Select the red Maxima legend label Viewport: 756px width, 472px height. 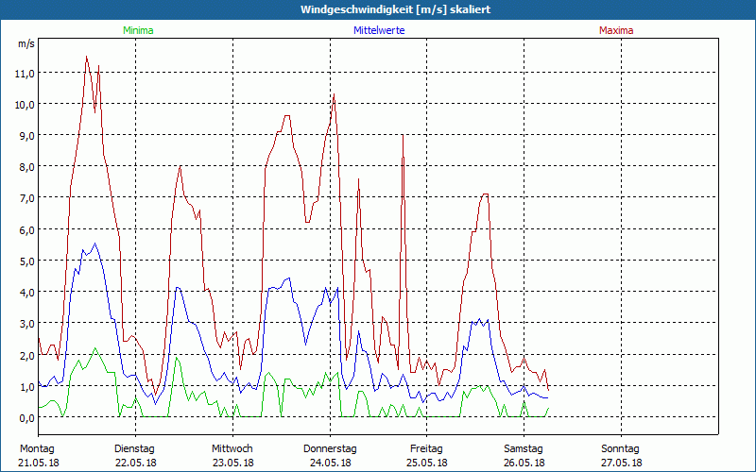(616, 30)
